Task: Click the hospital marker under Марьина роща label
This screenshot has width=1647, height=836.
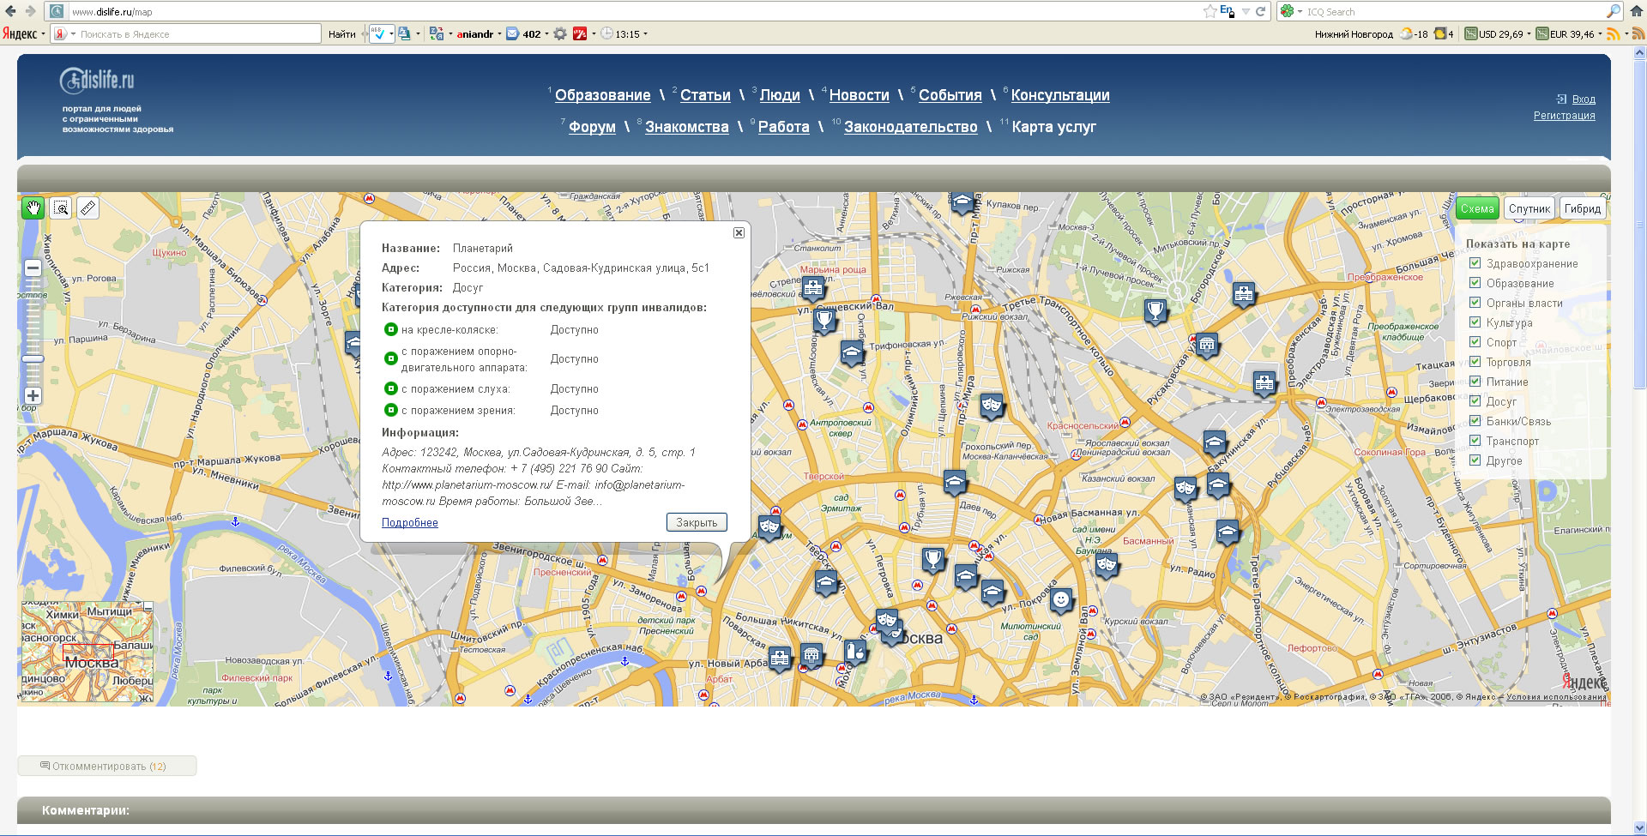Action: 813,289
